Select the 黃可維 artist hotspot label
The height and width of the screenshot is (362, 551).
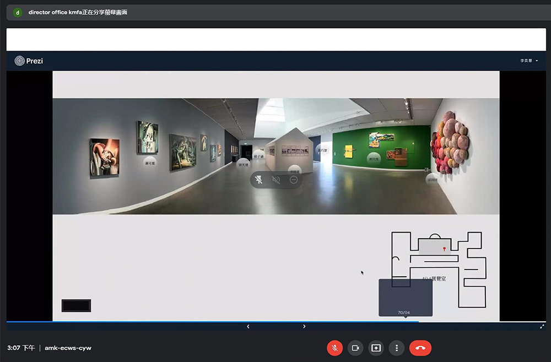pyautogui.click(x=150, y=163)
